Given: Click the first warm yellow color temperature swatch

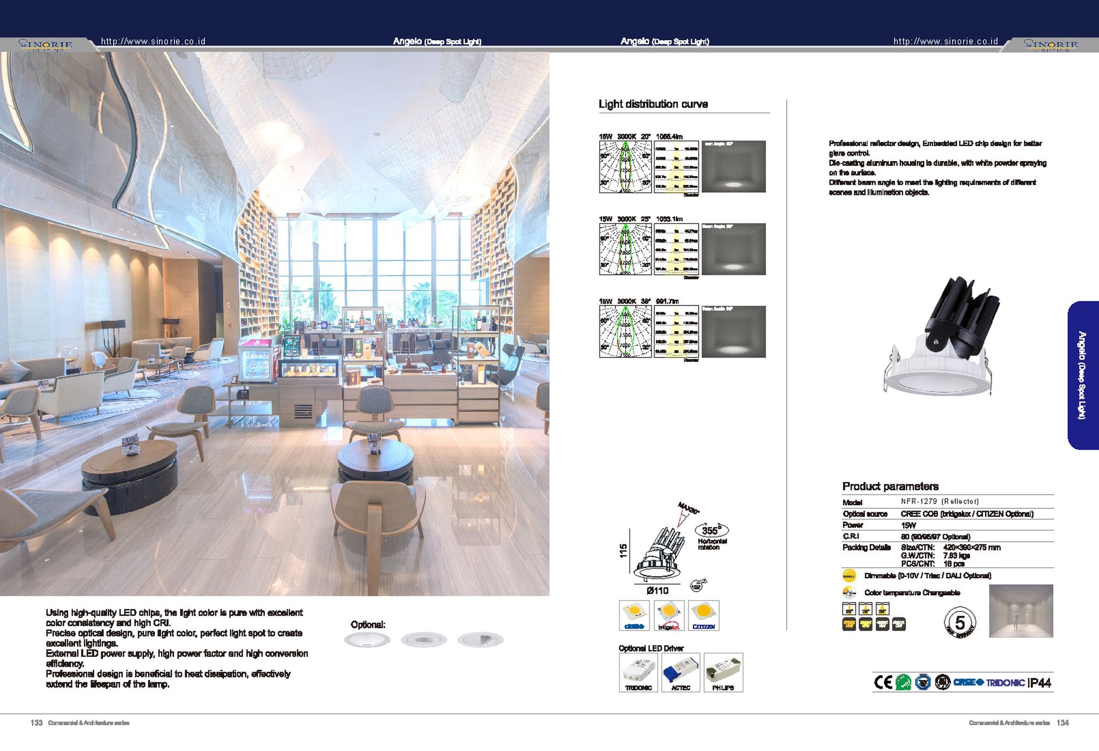Looking at the screenshot, I should [x=849, y=624].
